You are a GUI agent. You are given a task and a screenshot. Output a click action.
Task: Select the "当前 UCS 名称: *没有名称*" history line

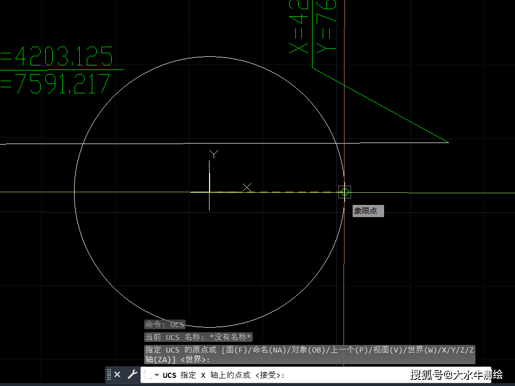tap(198, 337)
